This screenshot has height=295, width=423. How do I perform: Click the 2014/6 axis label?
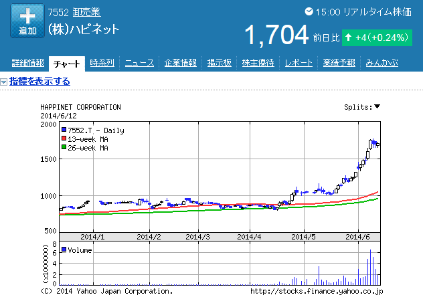click(x=357, y=237)
